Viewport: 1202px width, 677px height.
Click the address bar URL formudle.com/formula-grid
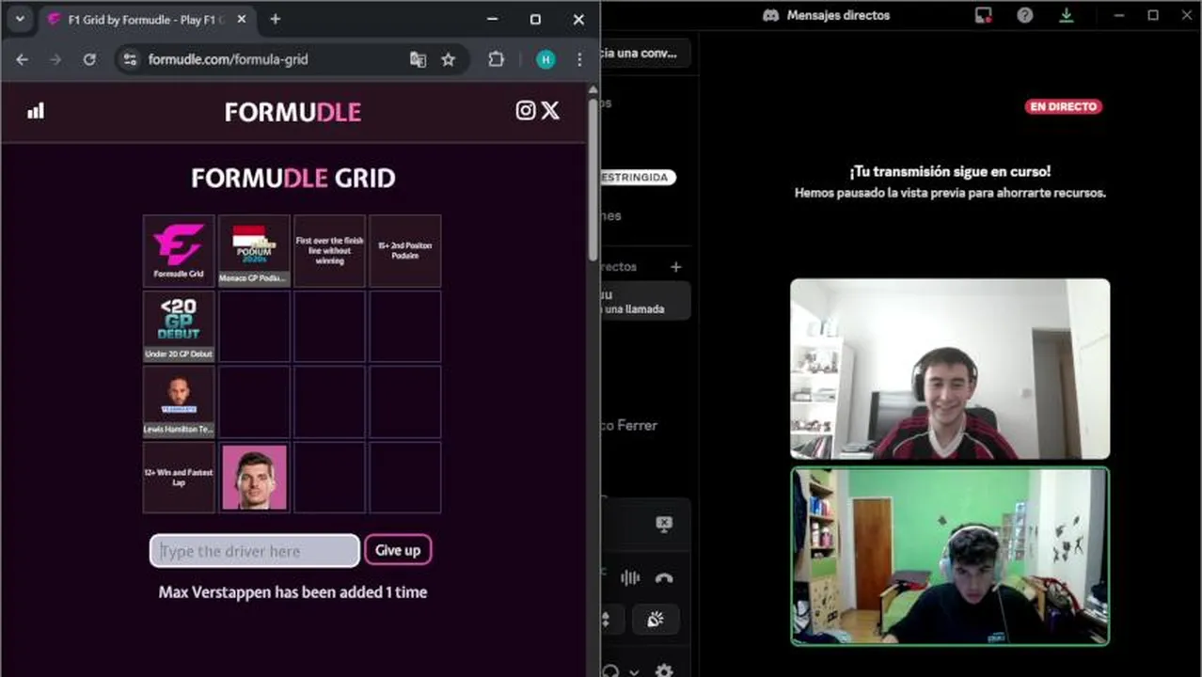(x=228, y=59)
